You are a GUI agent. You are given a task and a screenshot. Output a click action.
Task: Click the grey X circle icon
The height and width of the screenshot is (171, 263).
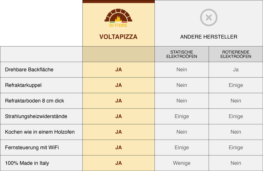pos(209,18)
